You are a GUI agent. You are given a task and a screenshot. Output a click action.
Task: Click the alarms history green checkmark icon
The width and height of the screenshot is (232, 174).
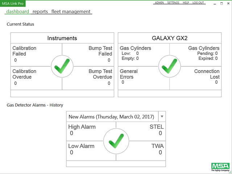point(116,141)
